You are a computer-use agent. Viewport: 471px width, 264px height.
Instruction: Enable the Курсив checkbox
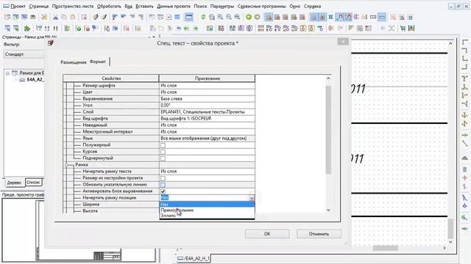[163, 152]
